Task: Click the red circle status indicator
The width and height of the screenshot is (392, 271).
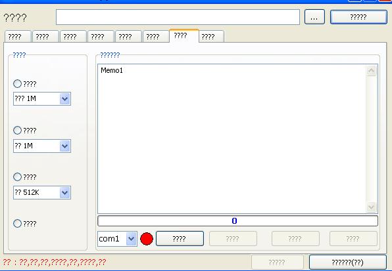Action: (x=147, y=239)
